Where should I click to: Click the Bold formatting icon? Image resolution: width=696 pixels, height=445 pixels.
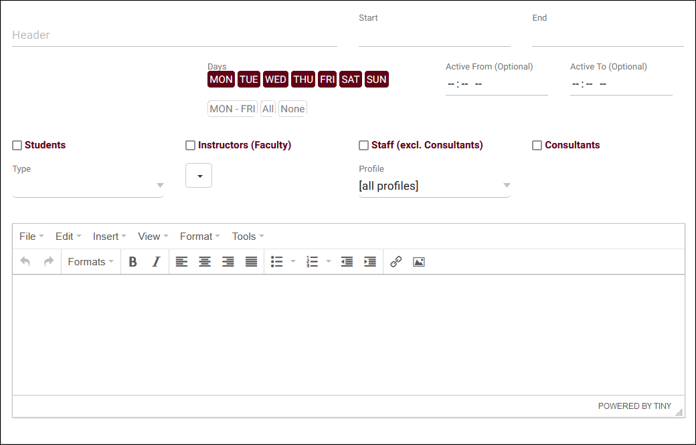pos(133,262)
